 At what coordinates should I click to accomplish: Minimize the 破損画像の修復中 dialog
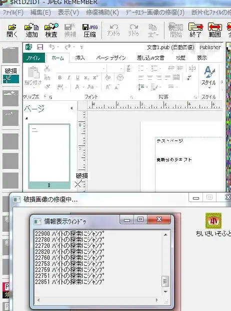pyautogui.click(x=196, y=198)
